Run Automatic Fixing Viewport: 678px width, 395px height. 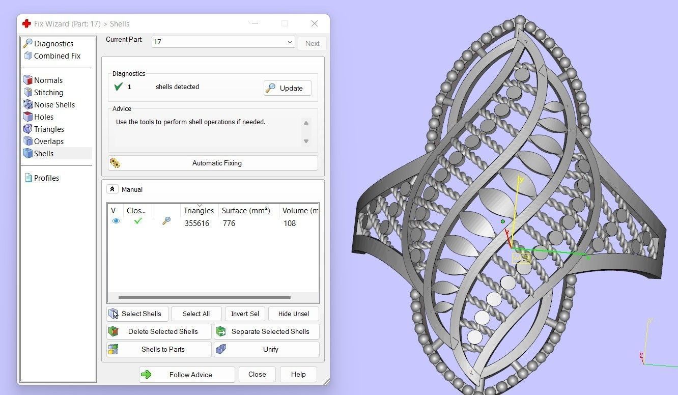click(213, 163)
